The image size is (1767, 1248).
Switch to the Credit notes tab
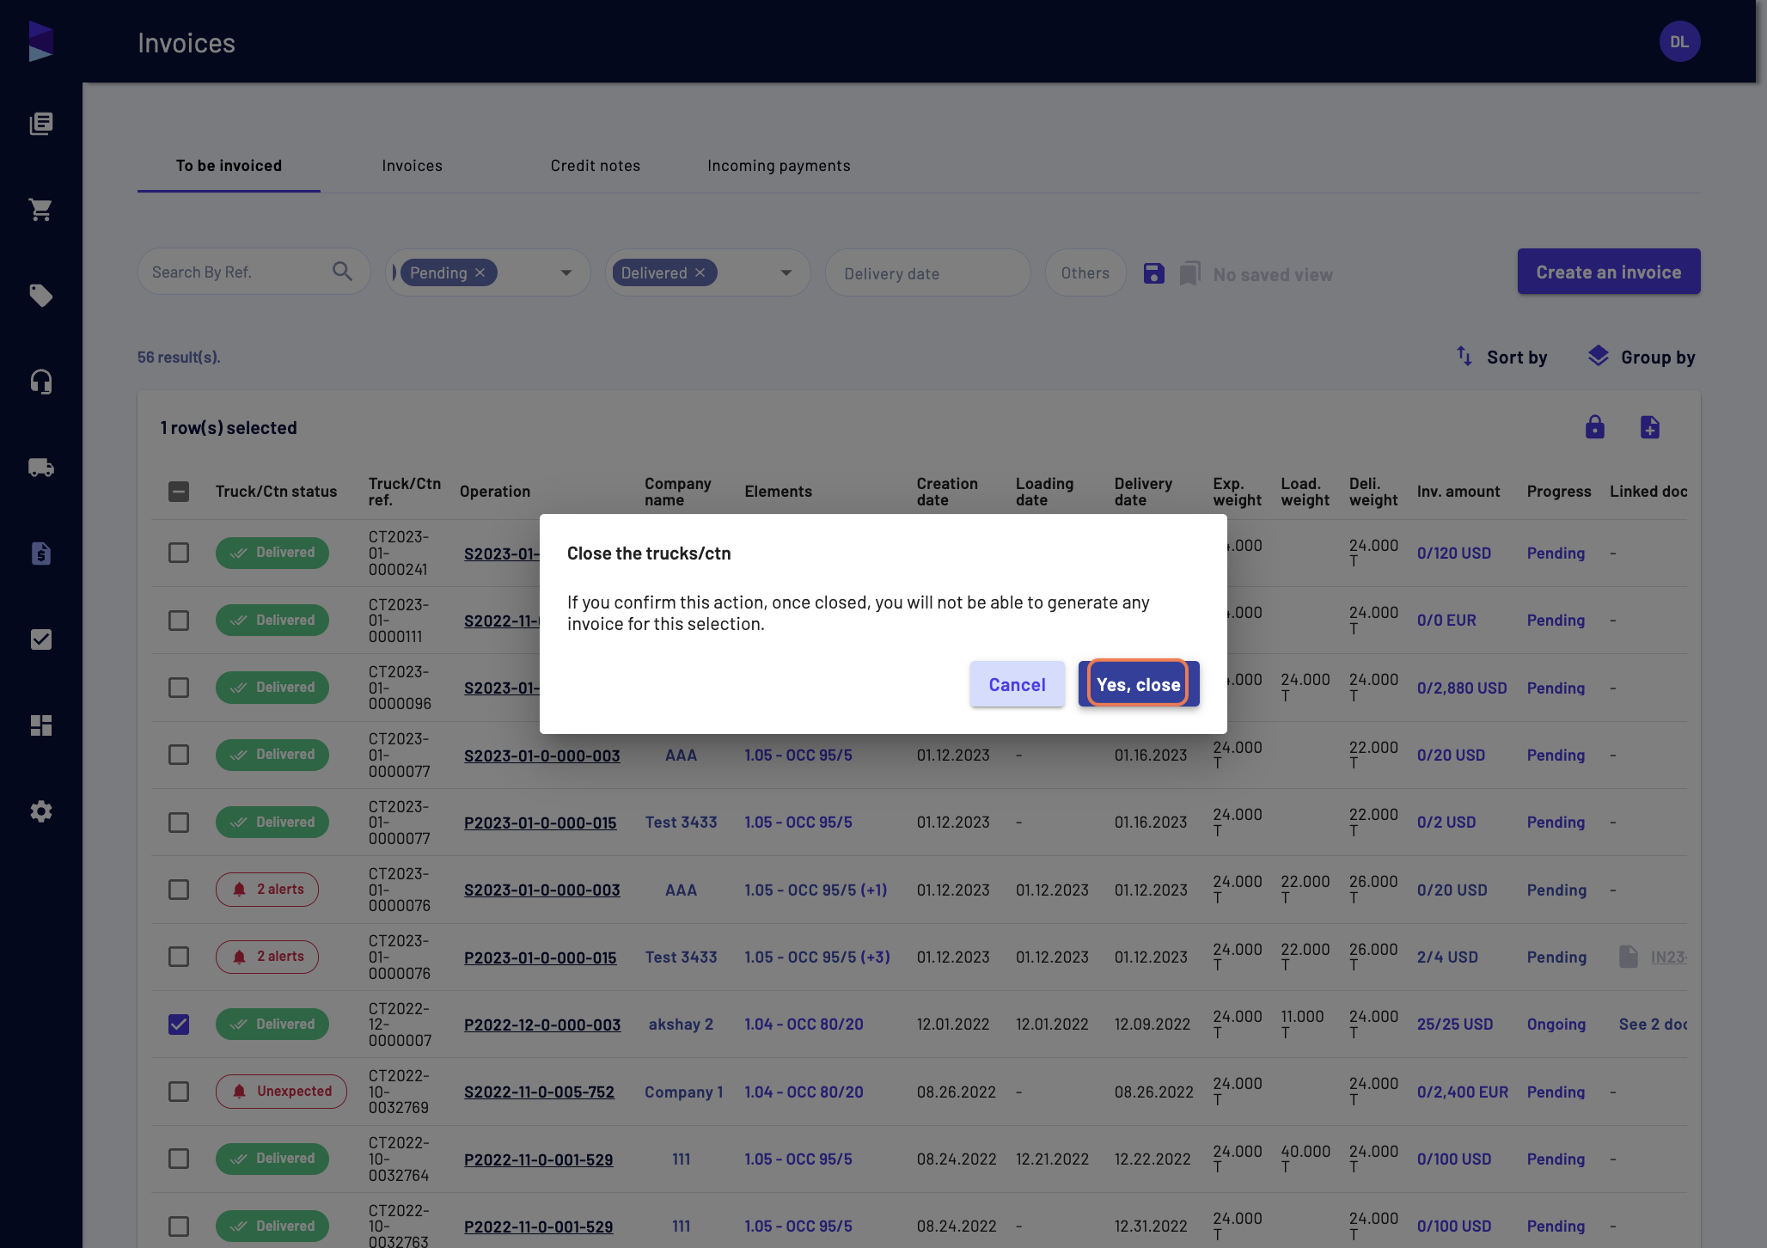tap(596, 165)
